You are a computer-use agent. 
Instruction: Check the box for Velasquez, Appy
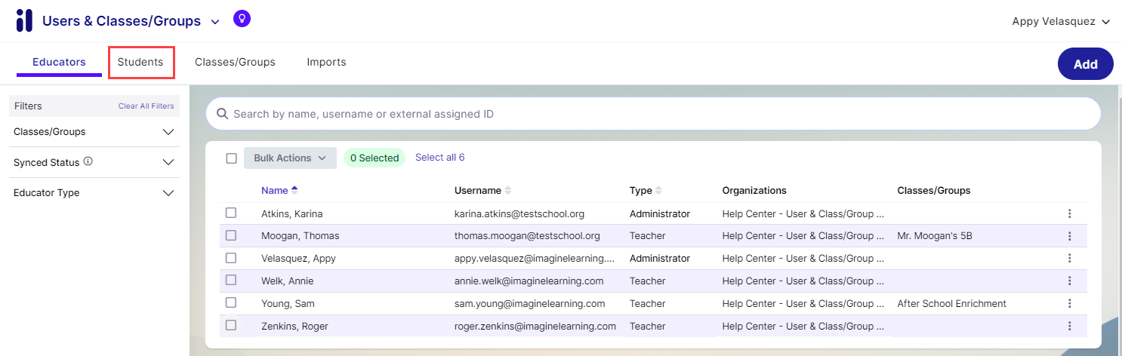231,258
